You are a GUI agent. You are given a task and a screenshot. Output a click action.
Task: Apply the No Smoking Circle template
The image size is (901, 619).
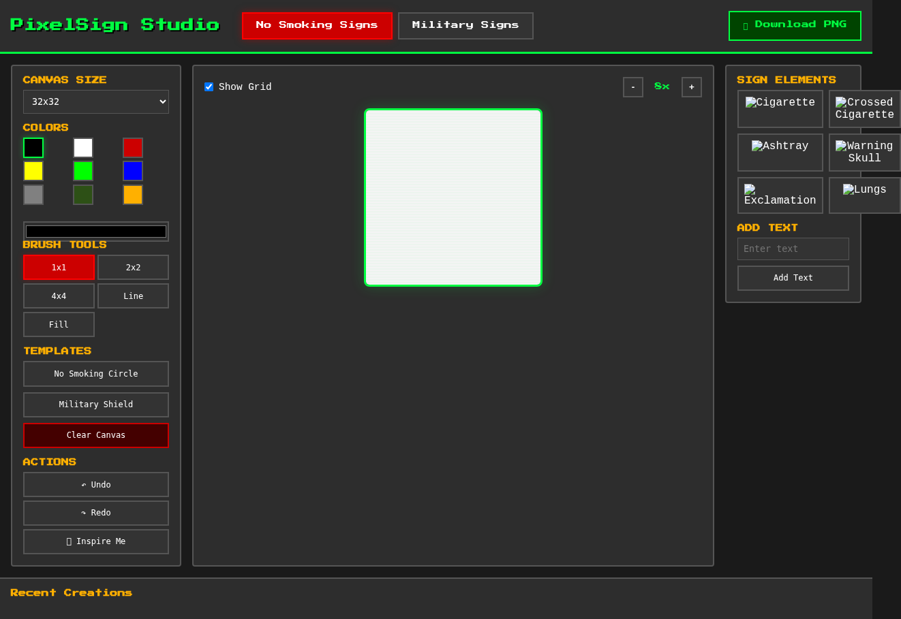click(95, 373)
